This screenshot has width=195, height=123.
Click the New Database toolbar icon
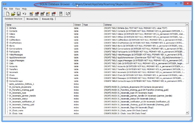(x=8, y=14)
